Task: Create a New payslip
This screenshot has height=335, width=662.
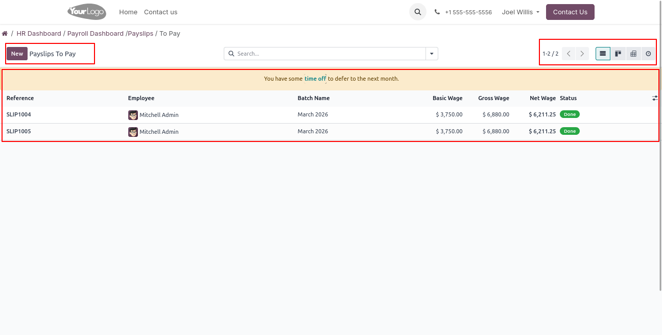Action: pos(17,54)
